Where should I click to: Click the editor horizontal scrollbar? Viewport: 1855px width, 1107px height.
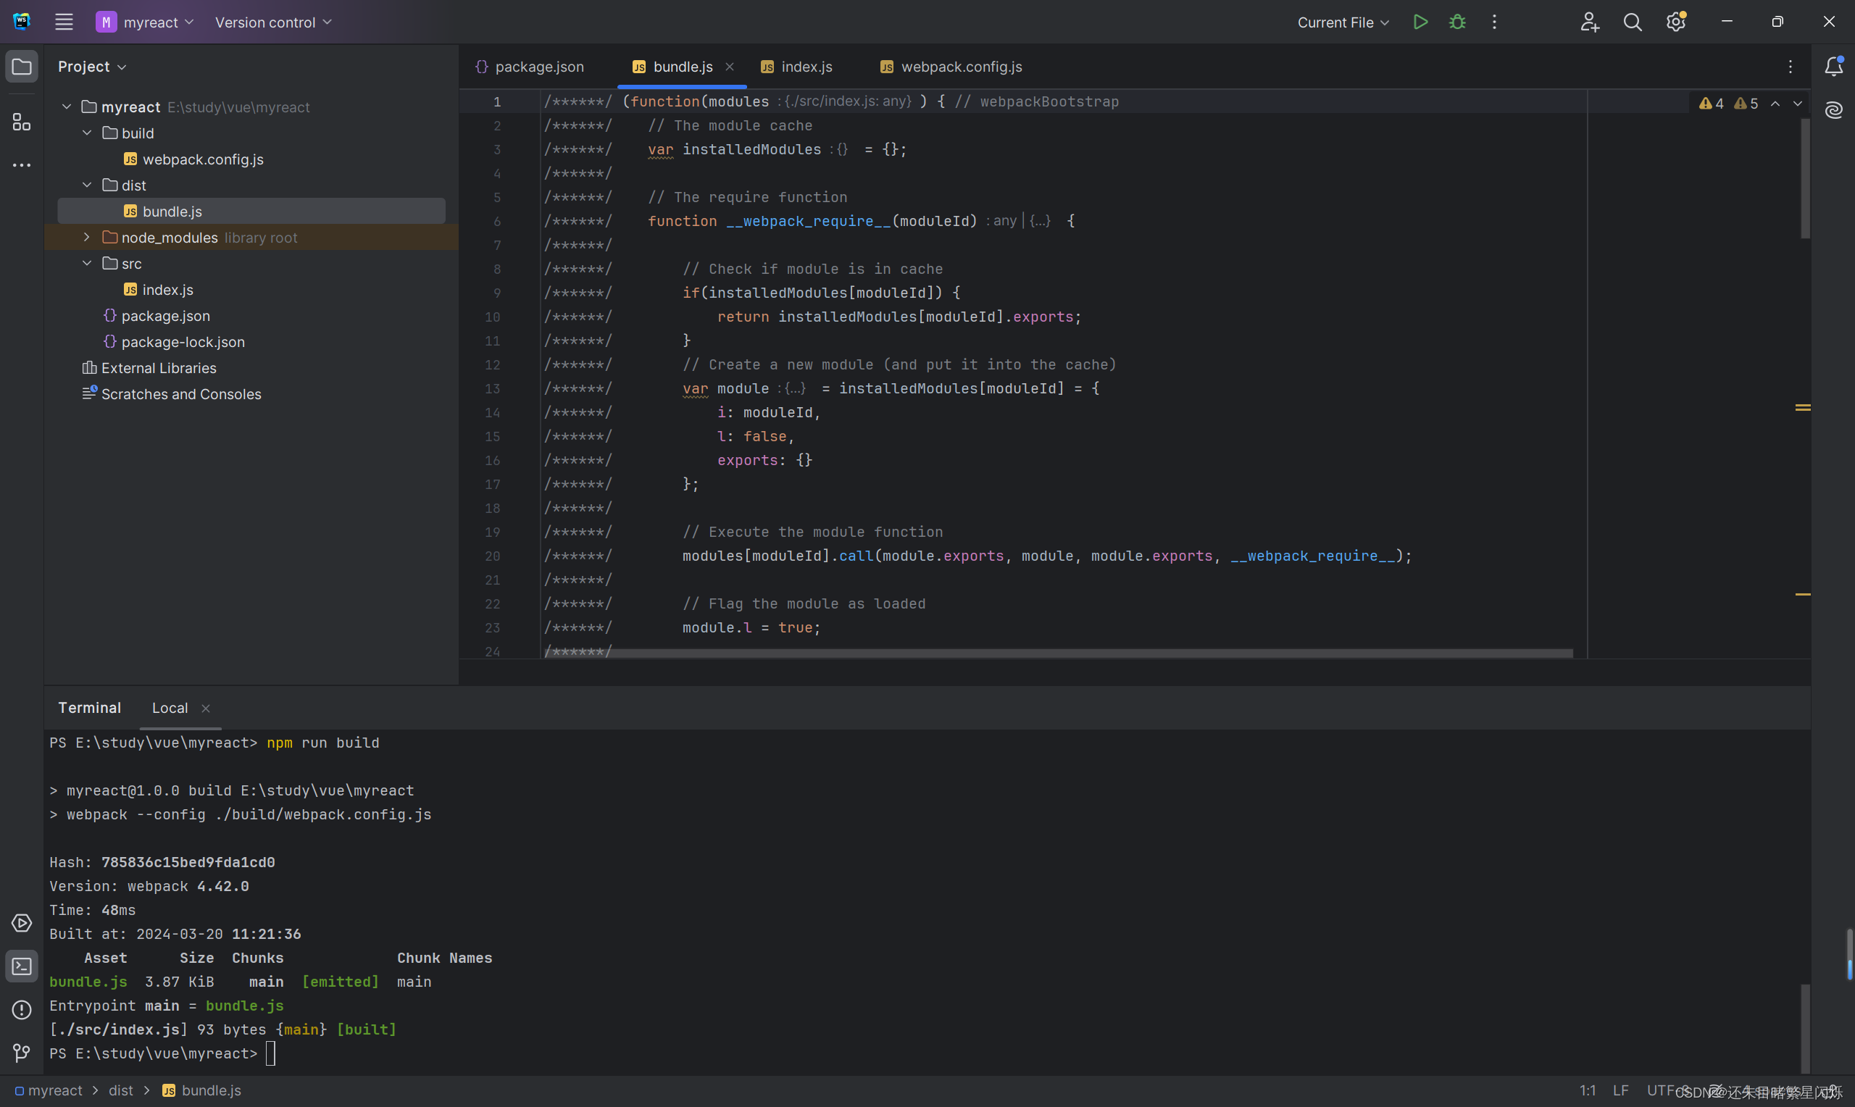coord(1044,653)
